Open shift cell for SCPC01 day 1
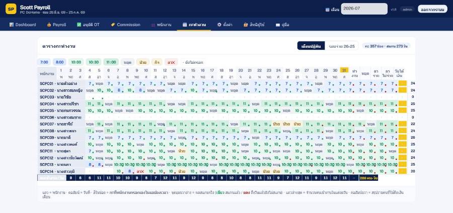453x213 pixels. (x=90, y=83)
